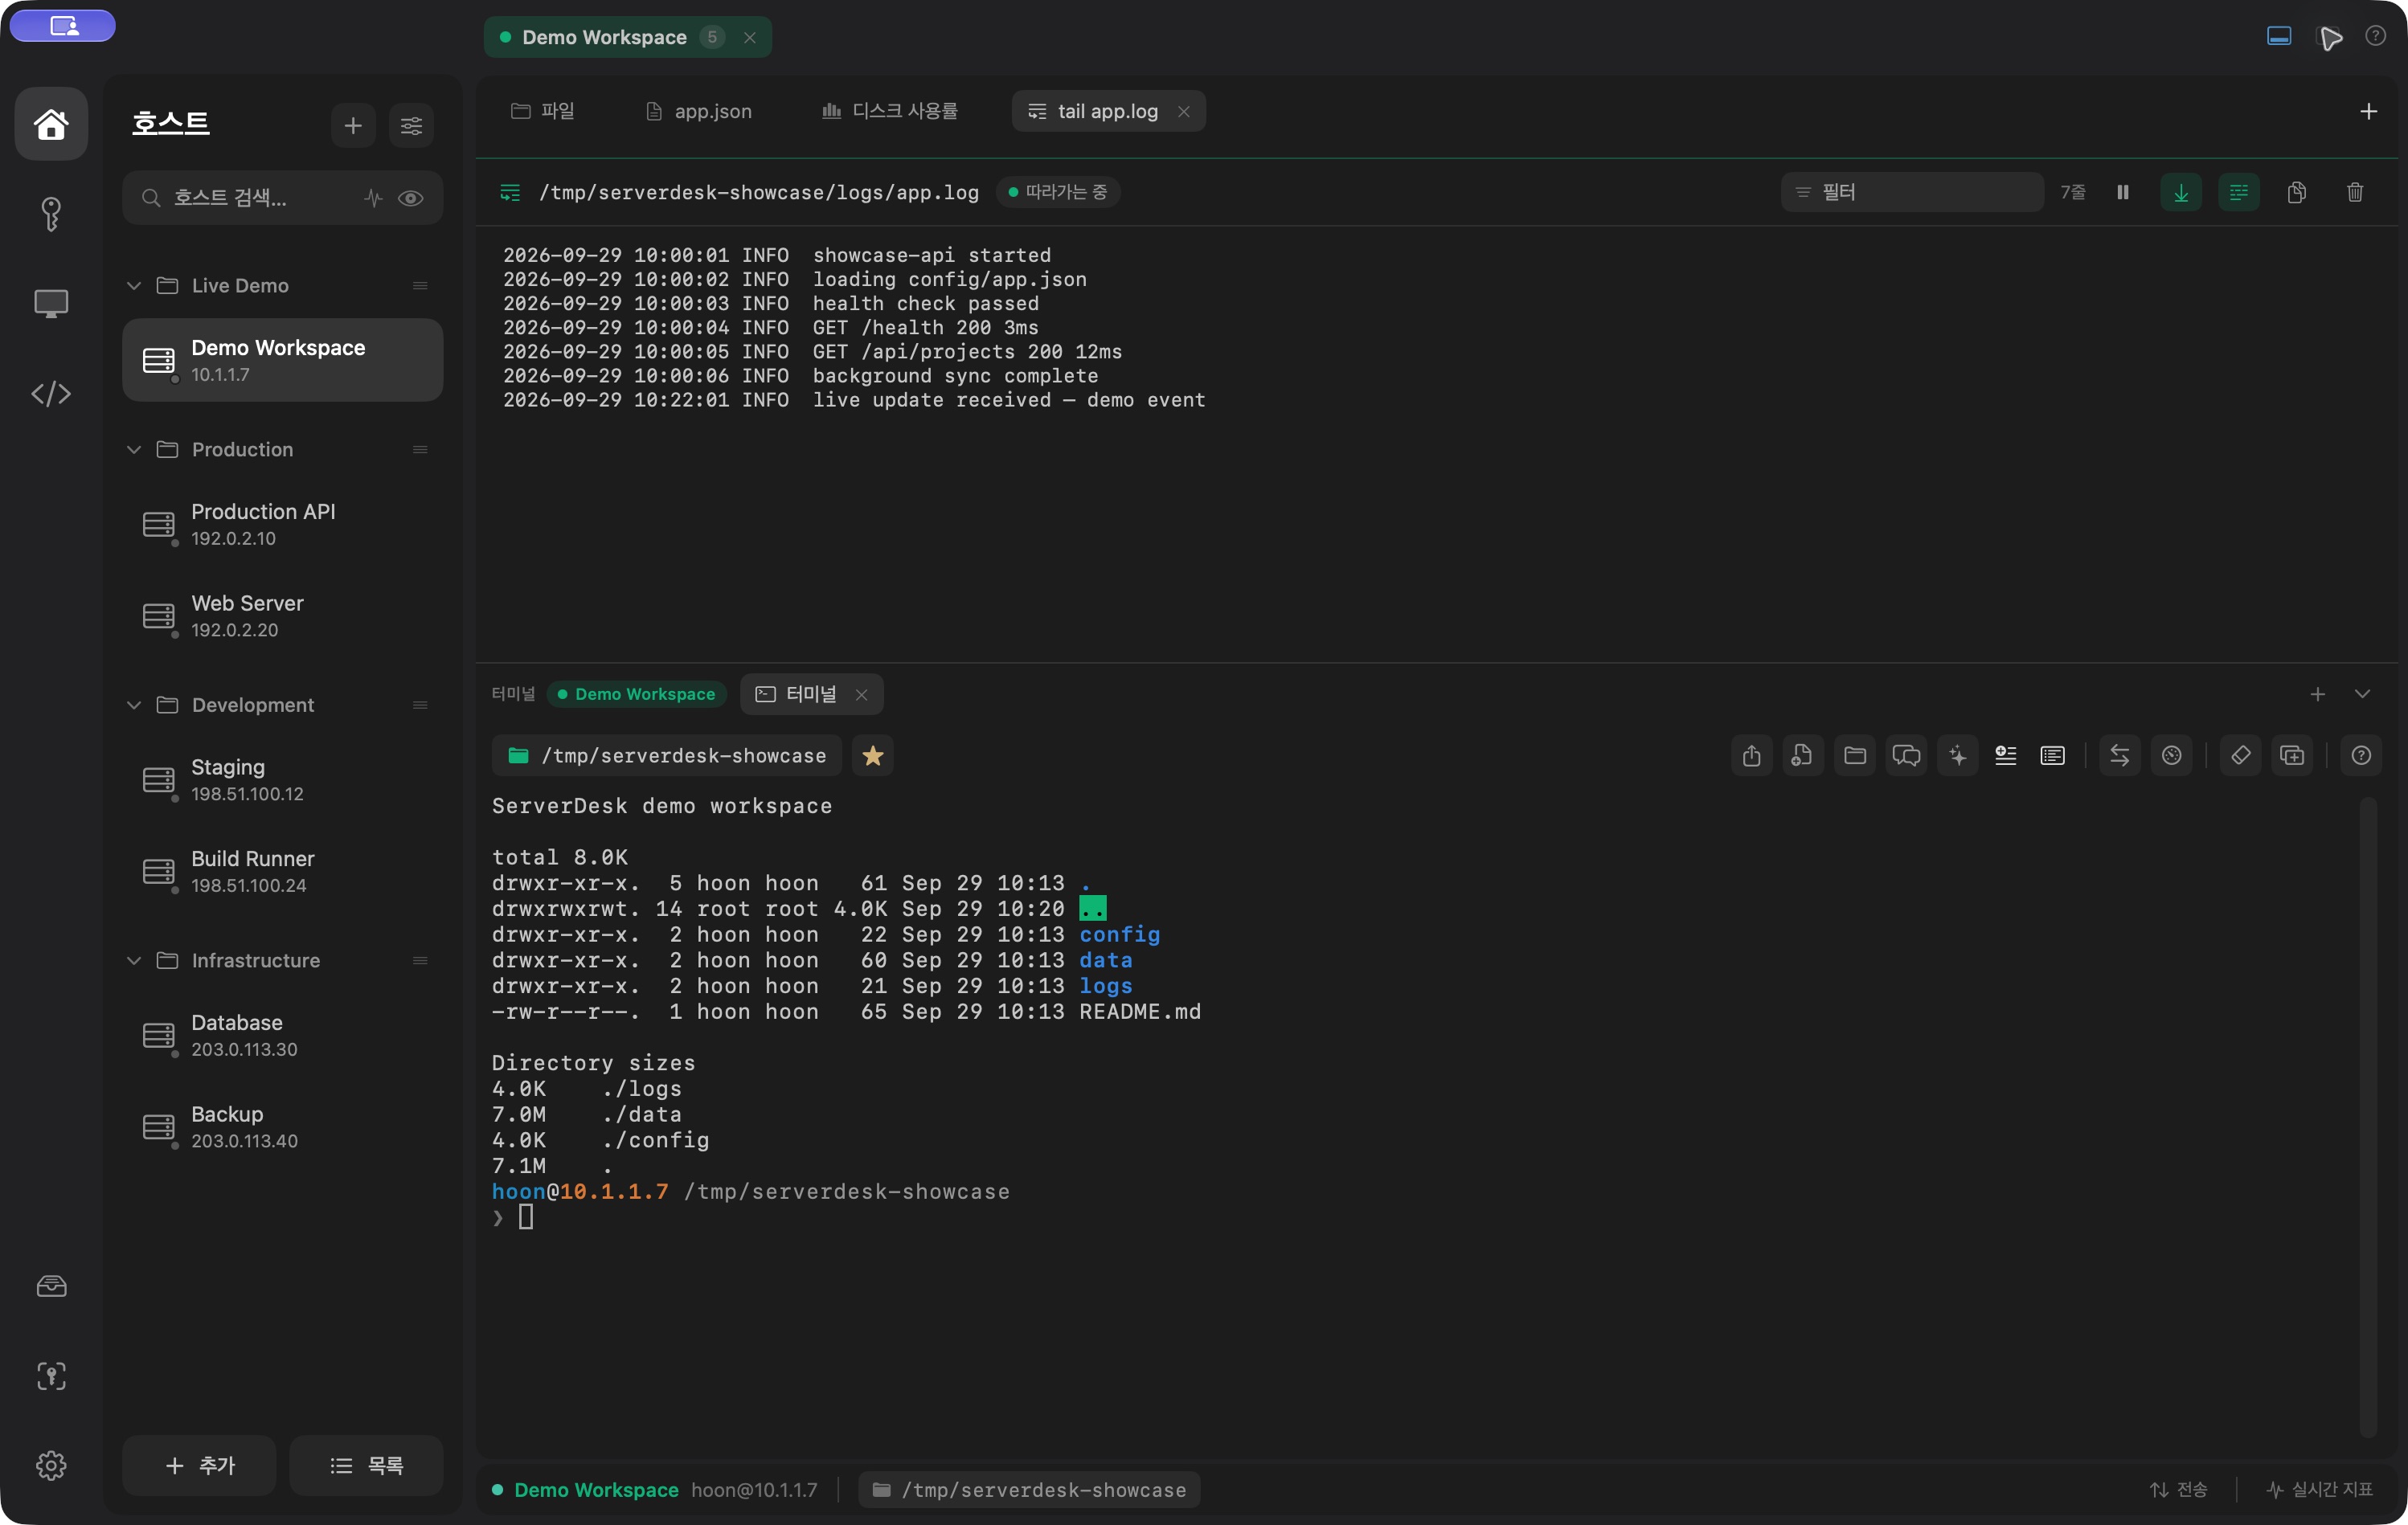Close the 터미널 session tab

coord(861,694)
